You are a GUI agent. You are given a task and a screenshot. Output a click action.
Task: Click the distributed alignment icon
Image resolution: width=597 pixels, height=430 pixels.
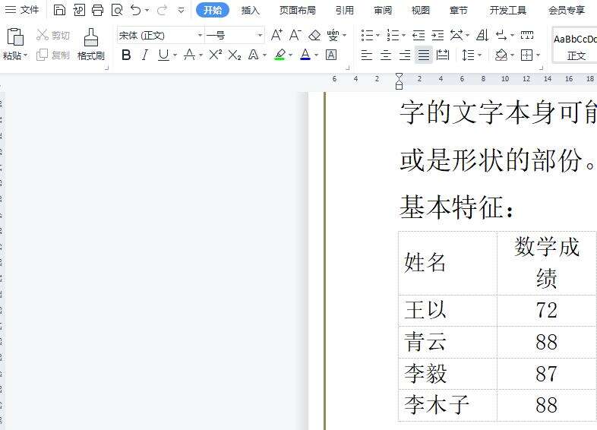pyautogui.click(x=442, y=55)
